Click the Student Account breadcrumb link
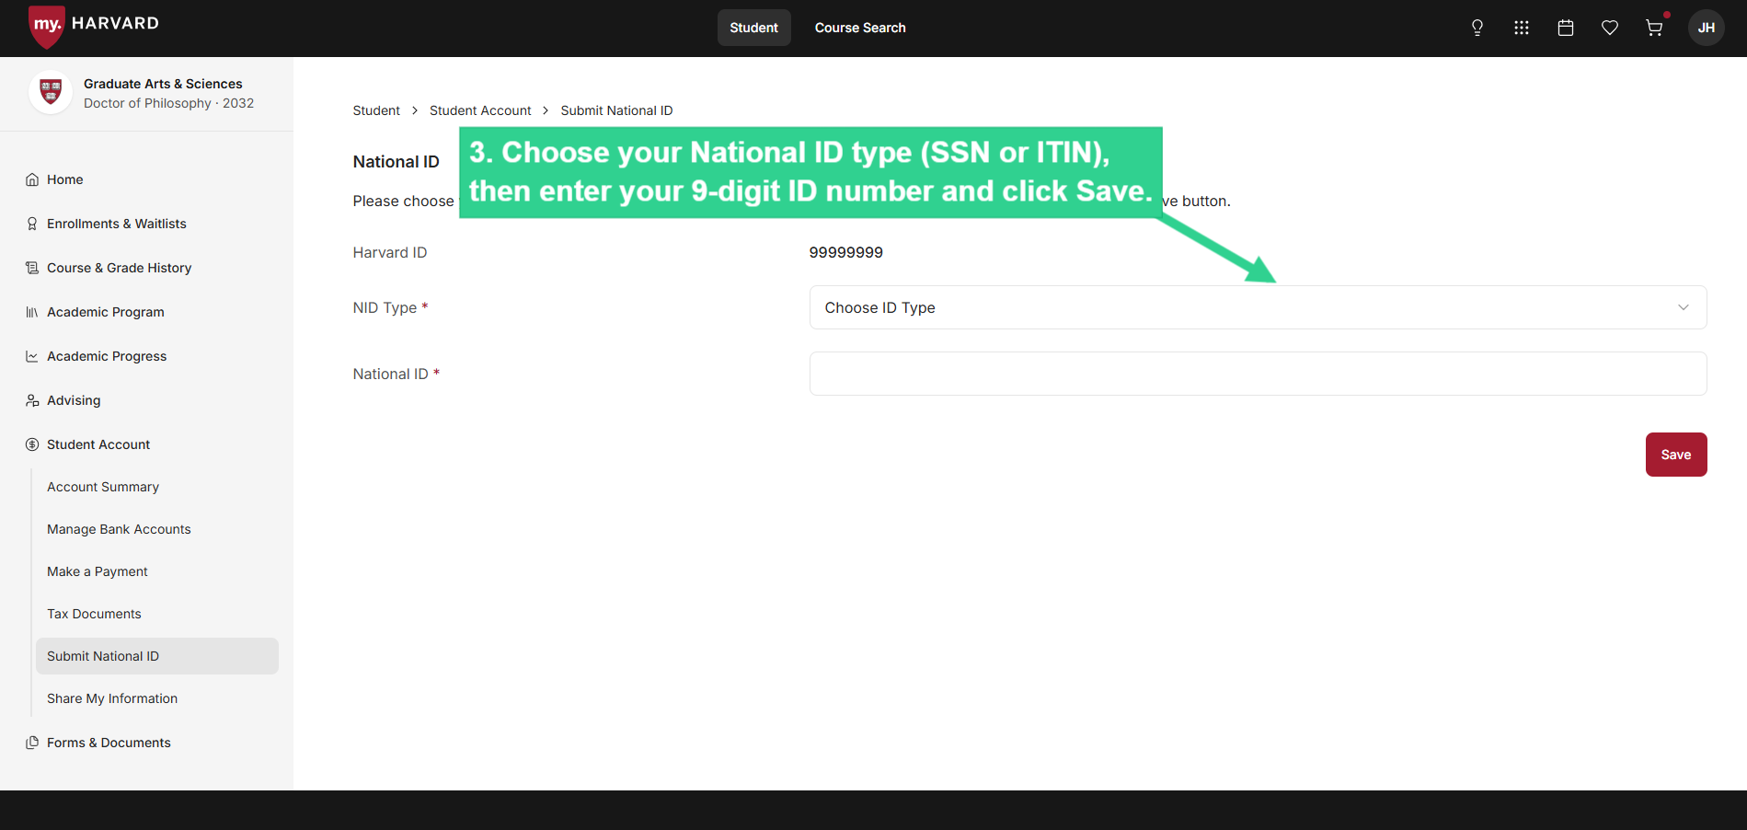1747x830 pixels. point(480,110)
